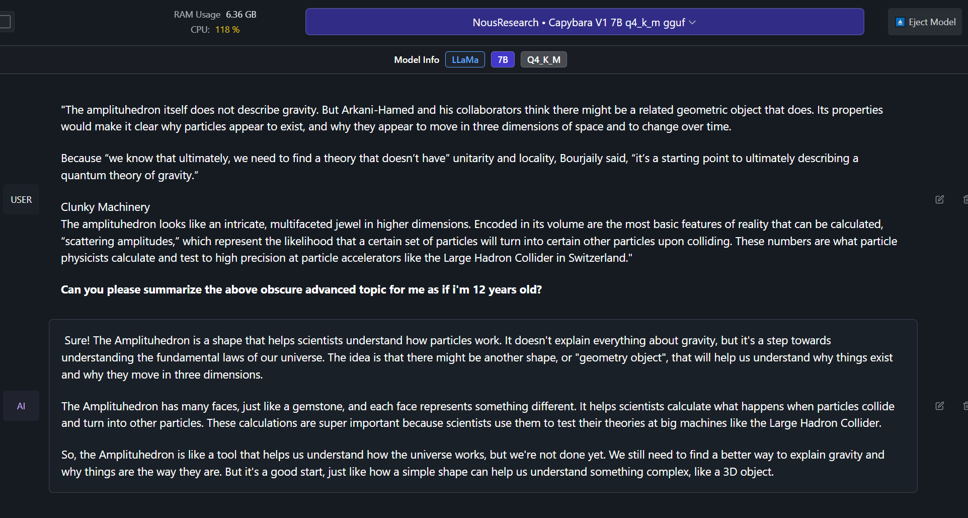Click the Clunky Machinery heading line
968x518 pixels.
point(105,207)
